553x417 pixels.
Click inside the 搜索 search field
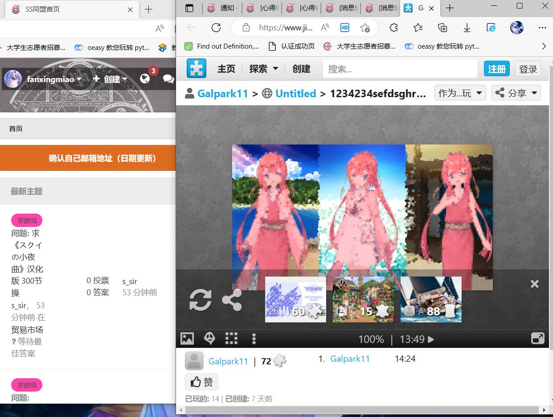pos(400,69)
